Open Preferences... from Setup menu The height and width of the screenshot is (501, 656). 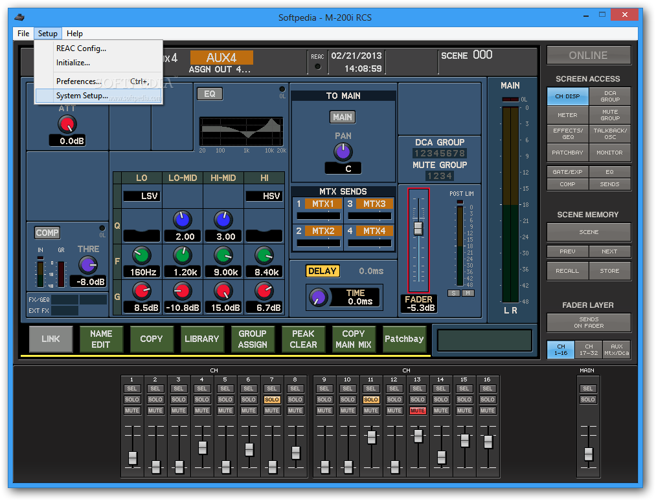pos(99,81)
